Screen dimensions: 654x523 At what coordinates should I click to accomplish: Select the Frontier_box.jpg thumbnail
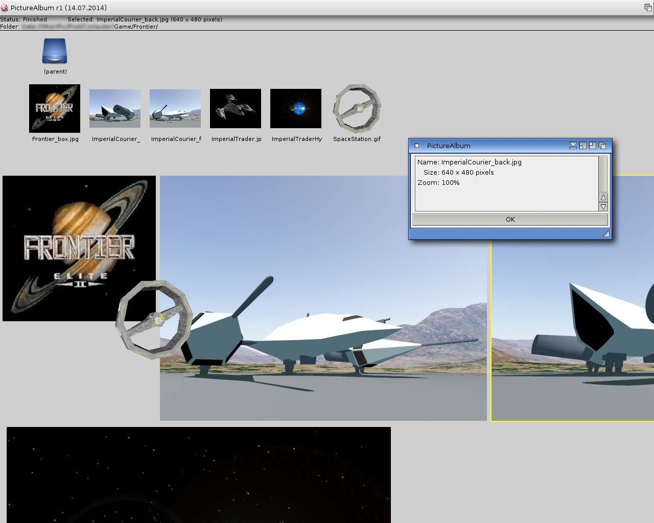click(55, 108)
